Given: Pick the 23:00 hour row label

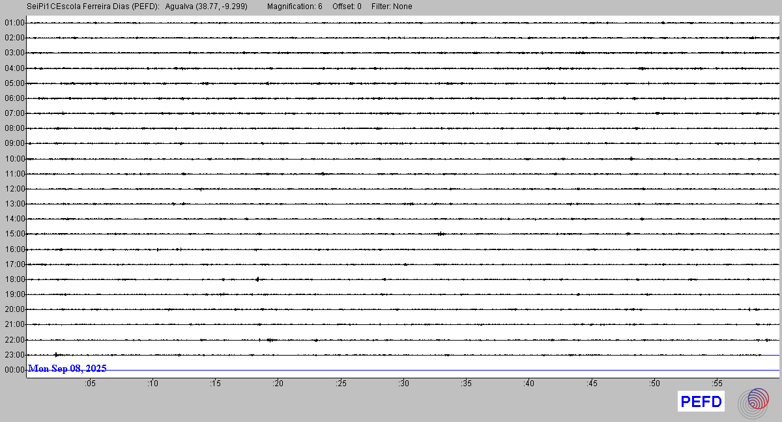Looking at the screenshot, I should click(14, 355).
